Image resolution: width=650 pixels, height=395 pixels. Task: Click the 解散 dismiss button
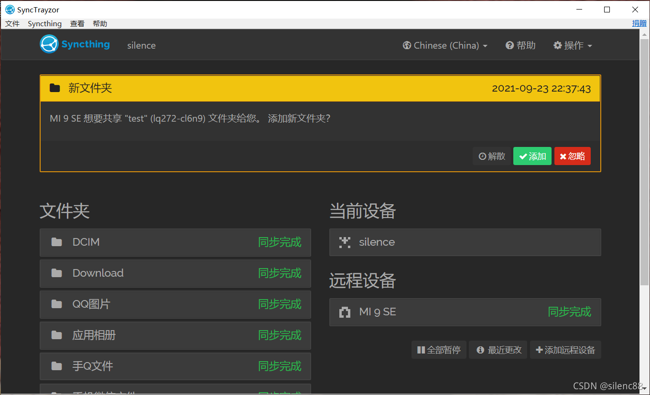click(x=492, y=156)
